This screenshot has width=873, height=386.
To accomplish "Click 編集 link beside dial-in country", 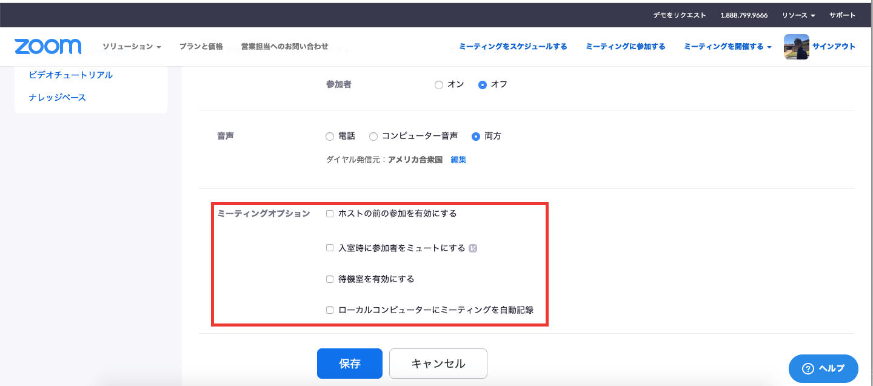I will click(x=458, y=160).
